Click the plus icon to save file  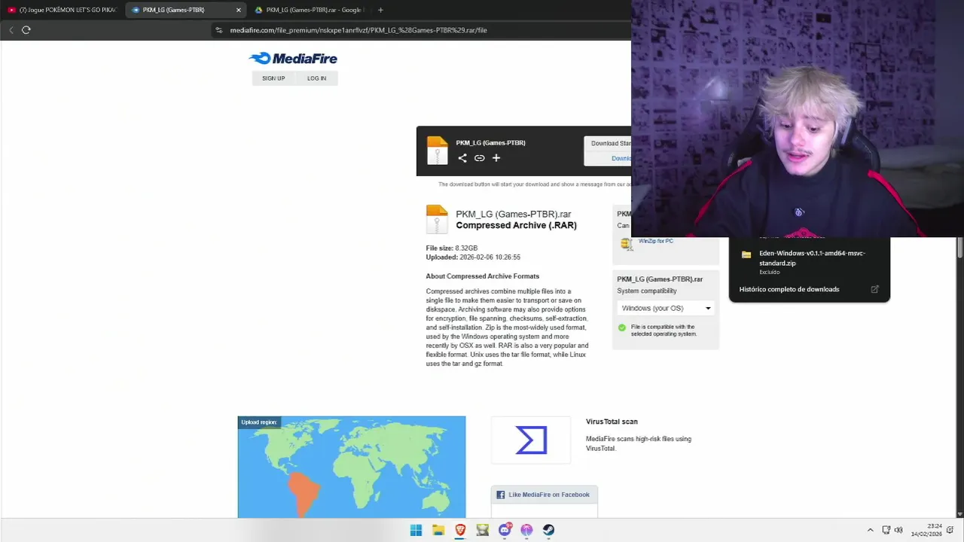496,158
